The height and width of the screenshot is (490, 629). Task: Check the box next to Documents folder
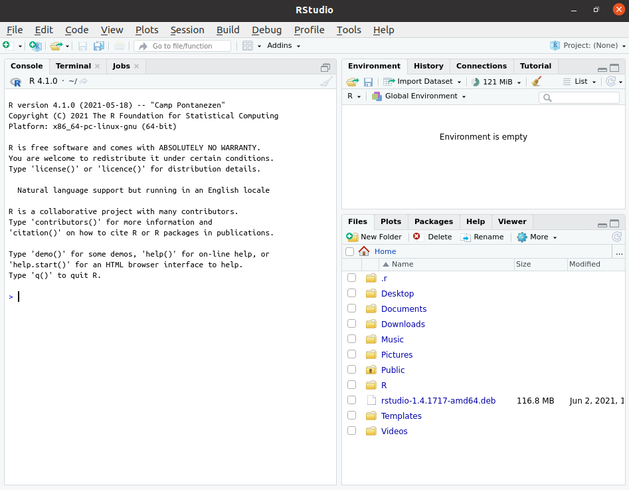point(351,308)
